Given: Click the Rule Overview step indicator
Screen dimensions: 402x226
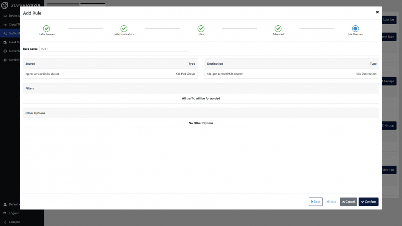Looking at the screenshot, I should (x=355, y=29).
